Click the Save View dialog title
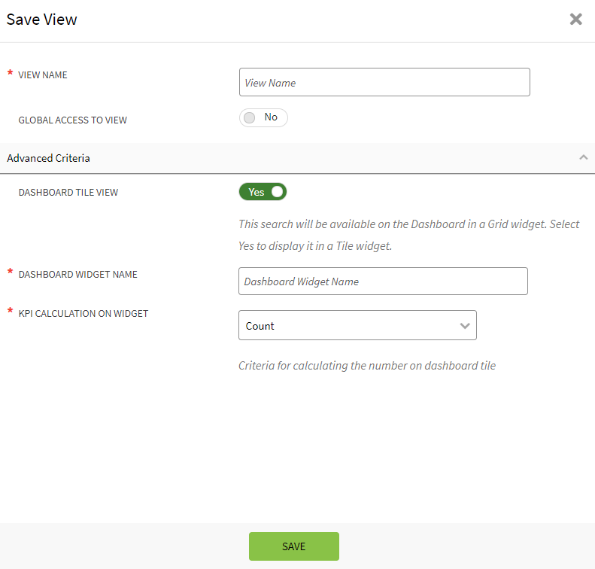The width and height of the screenshot is (595, 569). 42,20
